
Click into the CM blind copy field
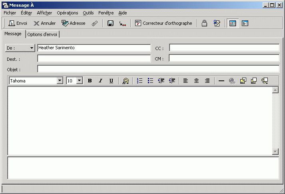click(224, 58)
